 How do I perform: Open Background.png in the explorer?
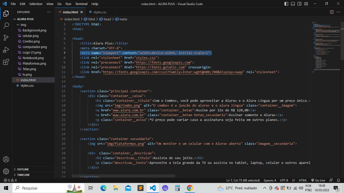click(35, 30)
